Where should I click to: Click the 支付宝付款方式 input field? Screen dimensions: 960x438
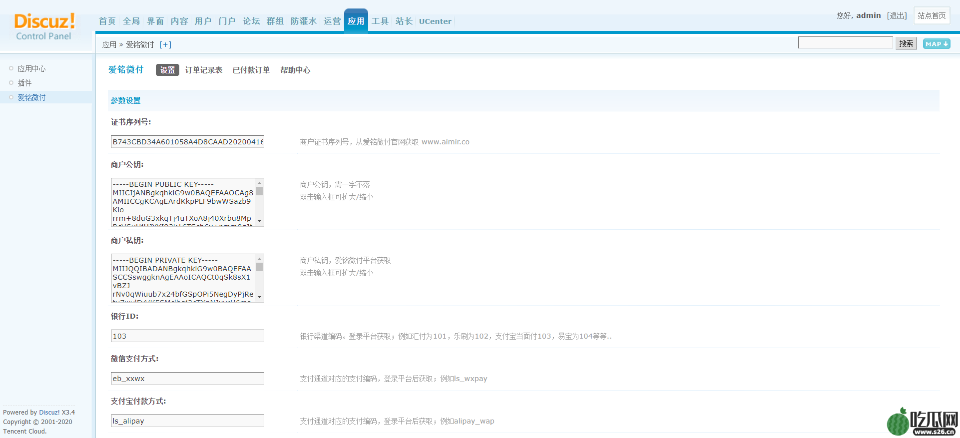(187, 421)
